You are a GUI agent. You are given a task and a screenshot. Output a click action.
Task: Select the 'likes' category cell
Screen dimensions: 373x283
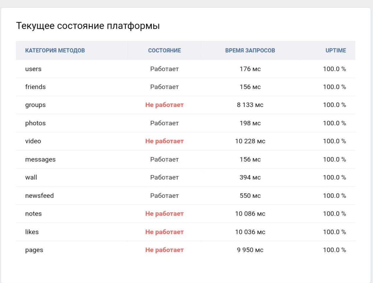(x=32, y=232)
